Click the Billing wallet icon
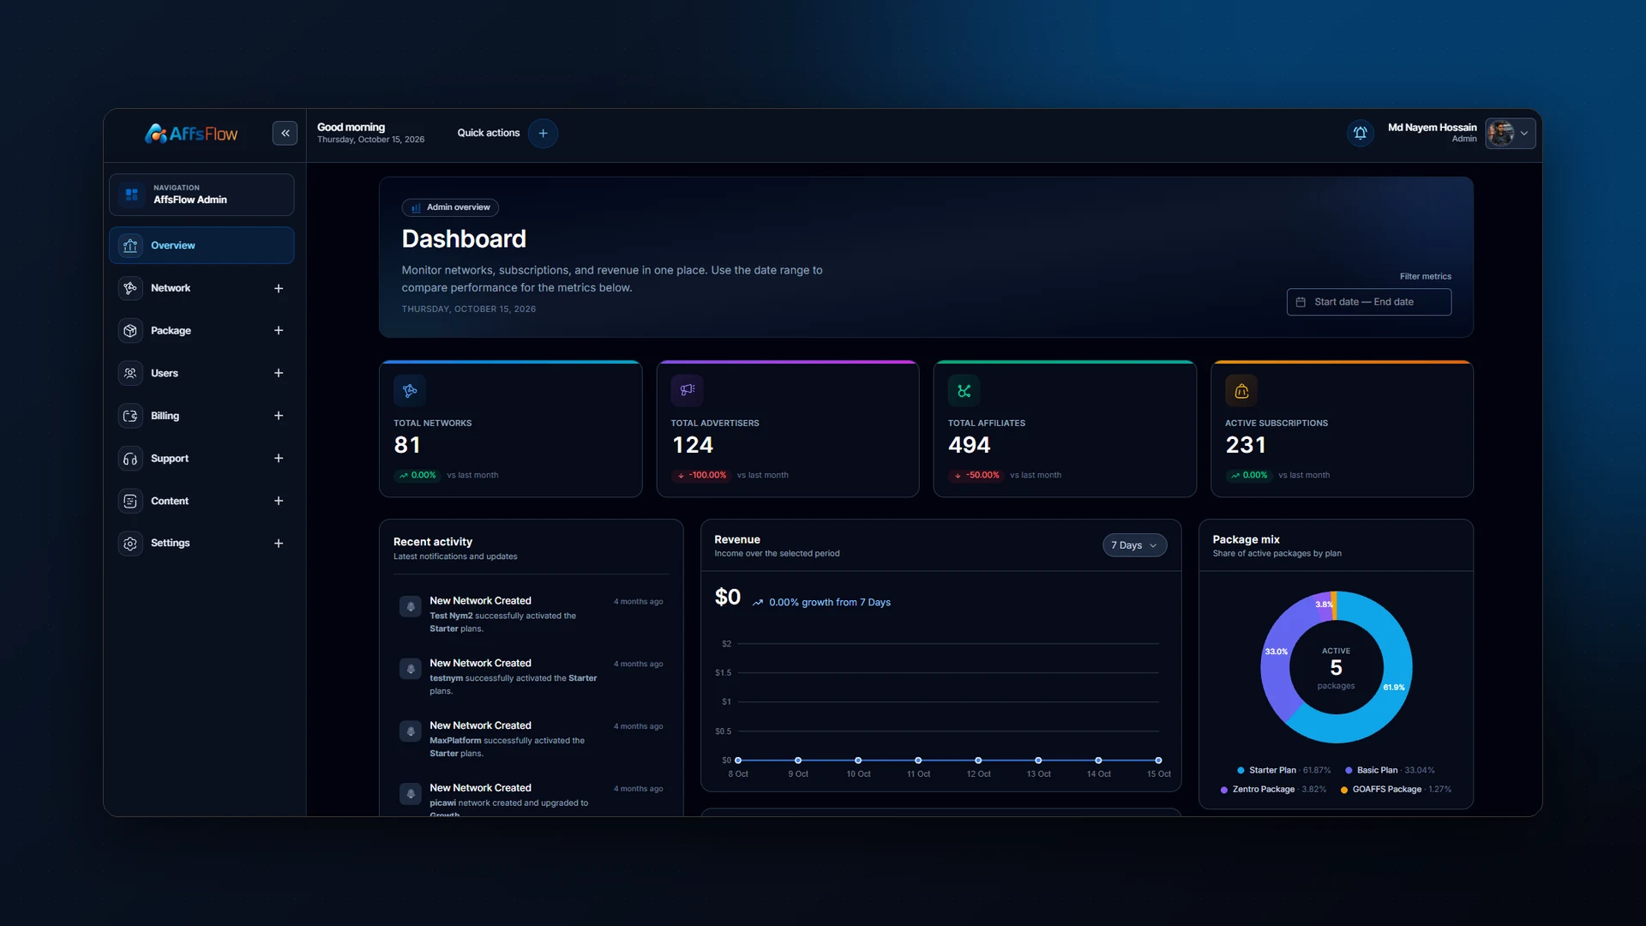 (x=130, y=416)
